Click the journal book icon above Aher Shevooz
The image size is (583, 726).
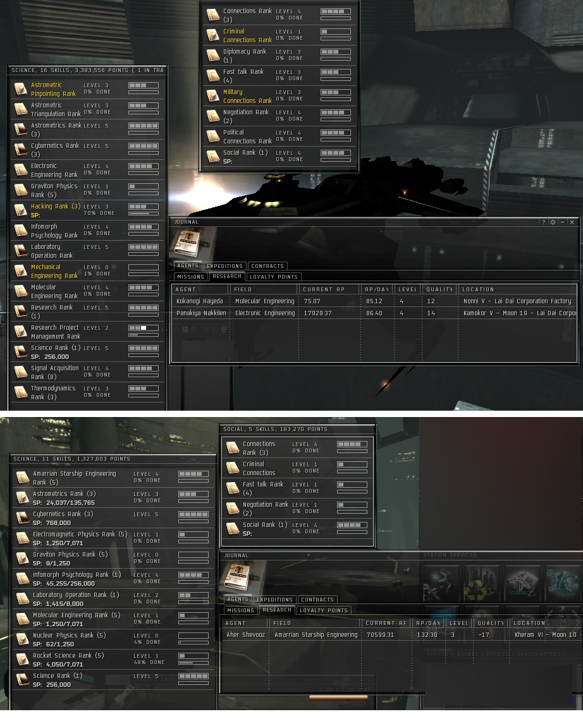click(238, 577)
